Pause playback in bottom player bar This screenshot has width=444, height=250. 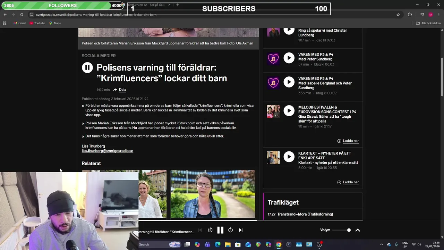(220, 230)
